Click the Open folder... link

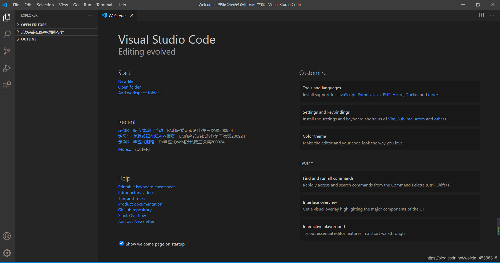(x=131, y=87)
